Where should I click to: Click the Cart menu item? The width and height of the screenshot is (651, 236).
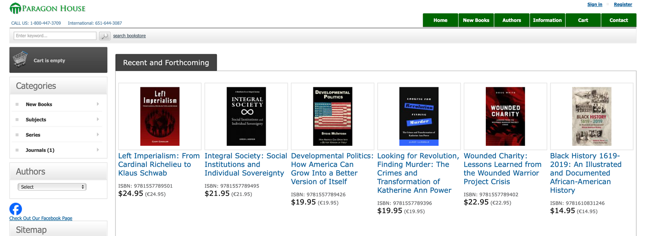coord(583,20)
